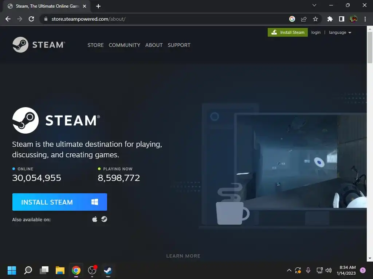Bookmark this page with the star icon
Screen dimensions: 373x279
(315, 19)
